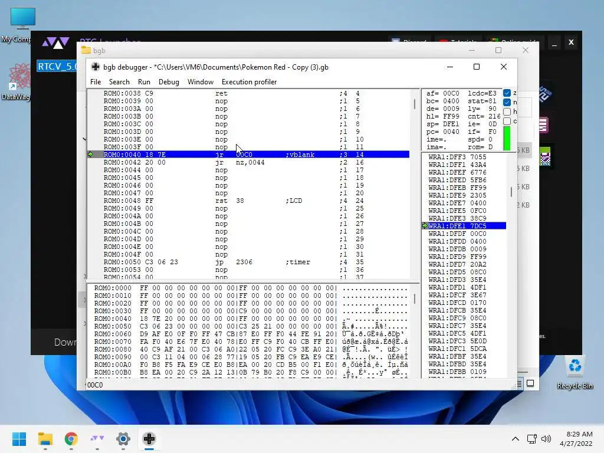604x453 pixels.
Task: Click the RTC Launcher logo
Action: (56, 42)
